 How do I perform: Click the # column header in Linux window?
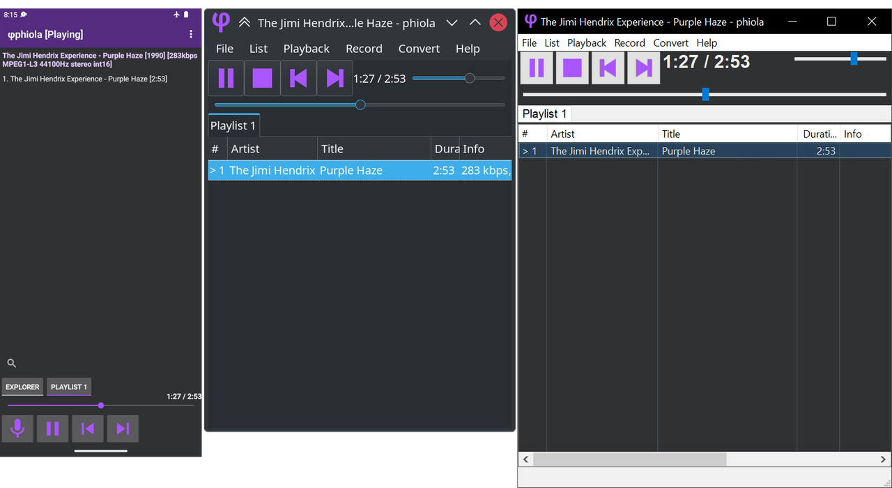[x=217, y=149]
